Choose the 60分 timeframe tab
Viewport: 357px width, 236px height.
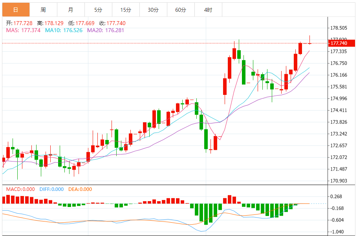[181, 10]
